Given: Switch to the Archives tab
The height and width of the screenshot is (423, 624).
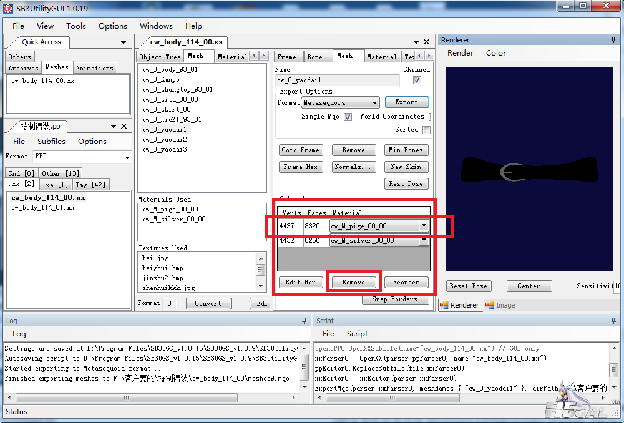Looking at the screenshot, I should click(24, 68).
